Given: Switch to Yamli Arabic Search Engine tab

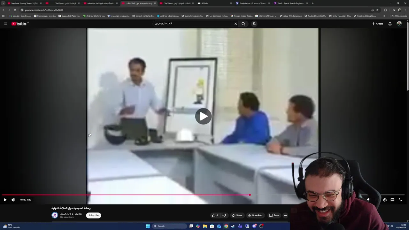Looking at the screenshot, I should pos(290,3).
